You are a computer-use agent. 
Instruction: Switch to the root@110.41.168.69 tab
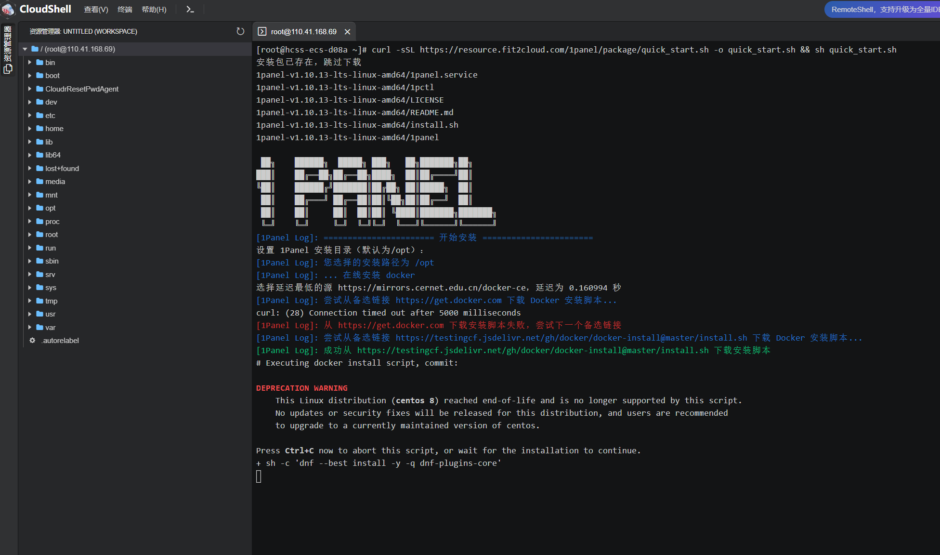click(x=304, y=32)
